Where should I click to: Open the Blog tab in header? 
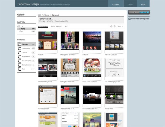[x=143, y=4]
